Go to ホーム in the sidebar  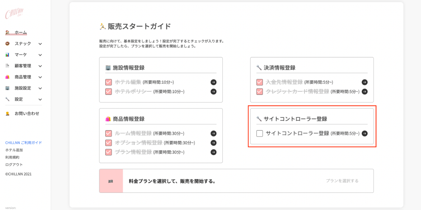(20, 33)
